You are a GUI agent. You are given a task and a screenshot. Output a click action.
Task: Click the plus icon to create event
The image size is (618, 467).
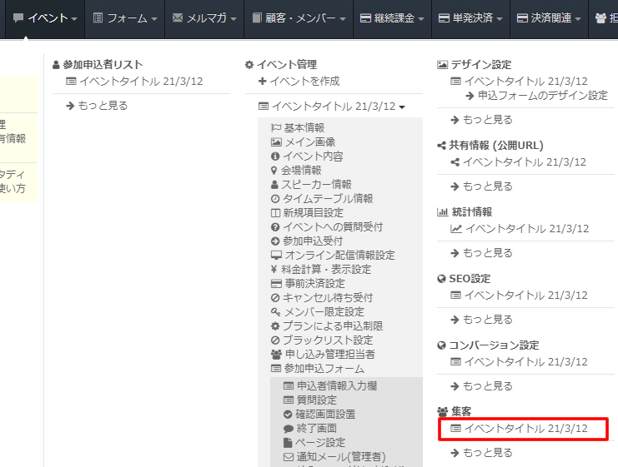[x=263, y=82]
